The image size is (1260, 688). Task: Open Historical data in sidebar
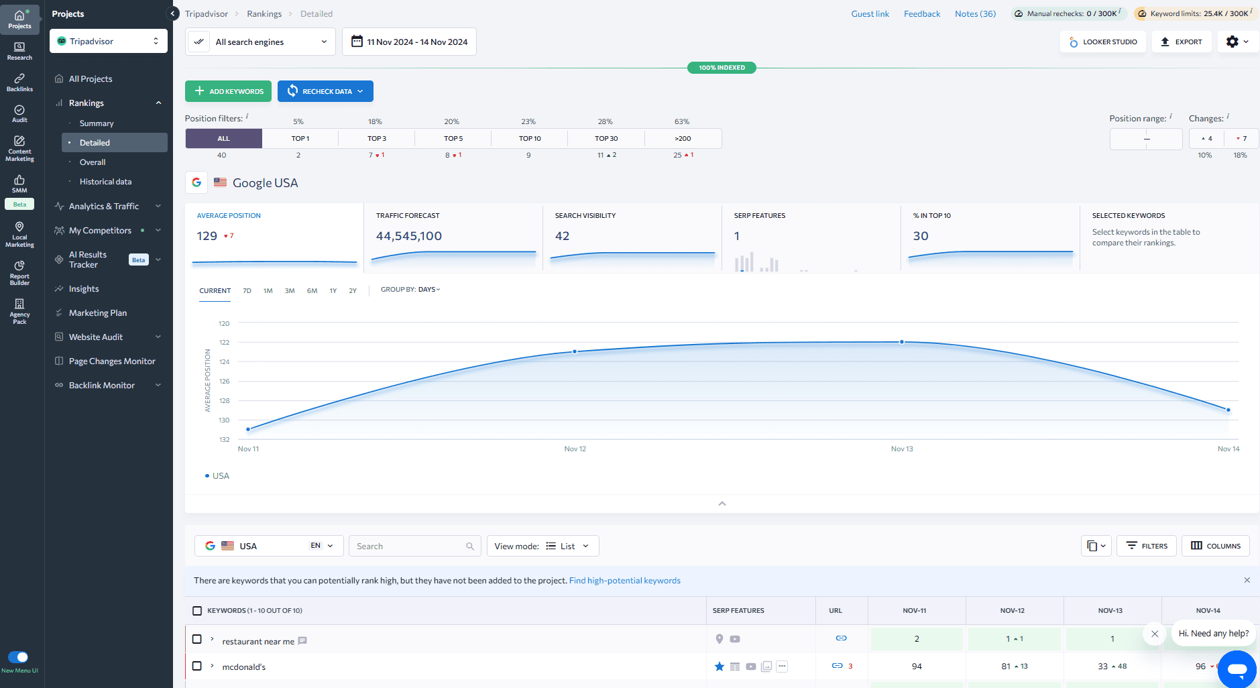[x=105, y=182]
